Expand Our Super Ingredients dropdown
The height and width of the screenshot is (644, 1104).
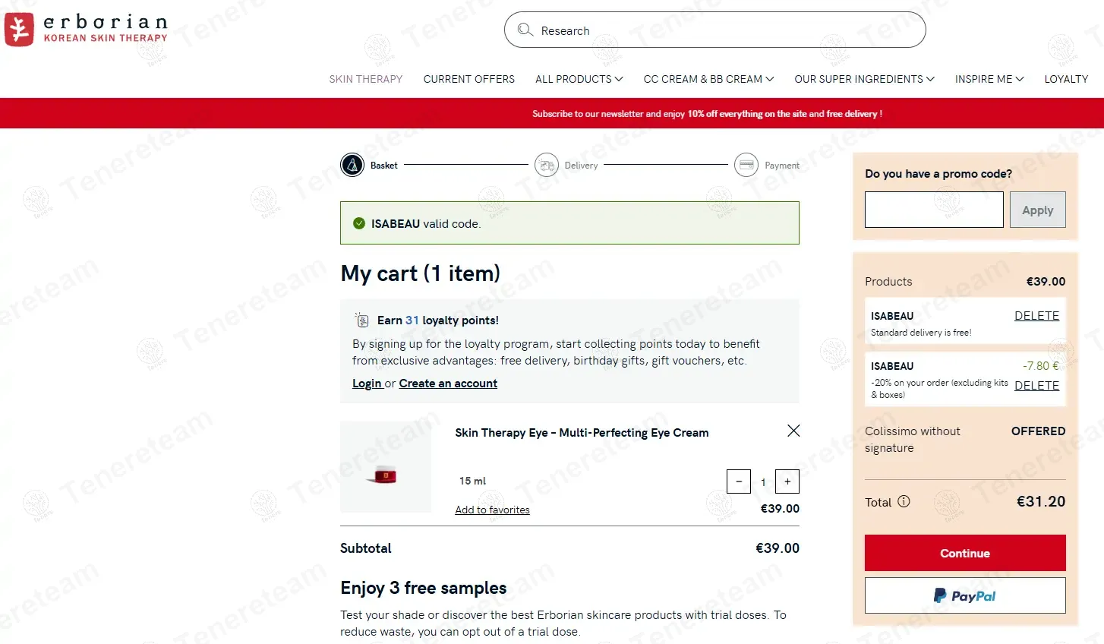pyautogui.click(x=864, y=79)
